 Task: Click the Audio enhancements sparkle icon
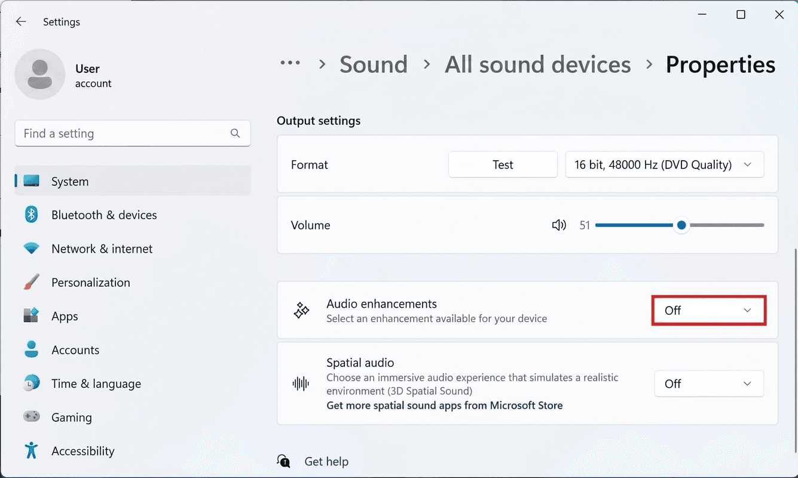click(x=301, y=310)
